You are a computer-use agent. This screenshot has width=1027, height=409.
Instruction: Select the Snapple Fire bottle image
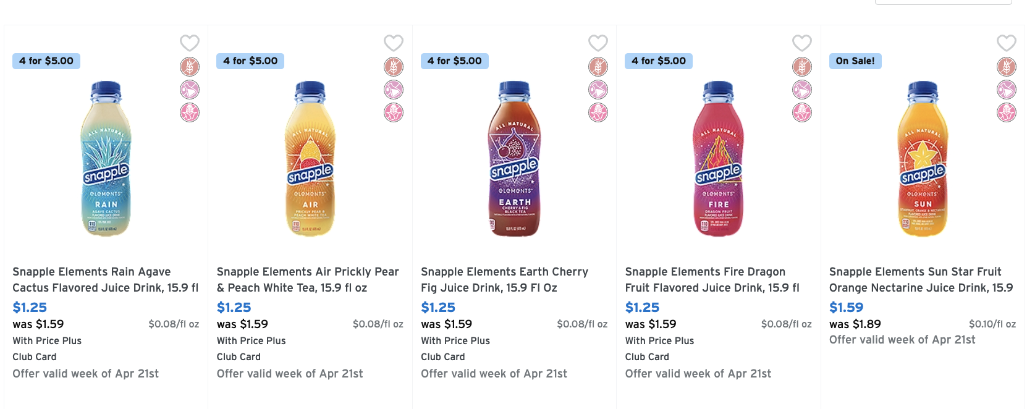pyautogui.click(x=719, y=158)
